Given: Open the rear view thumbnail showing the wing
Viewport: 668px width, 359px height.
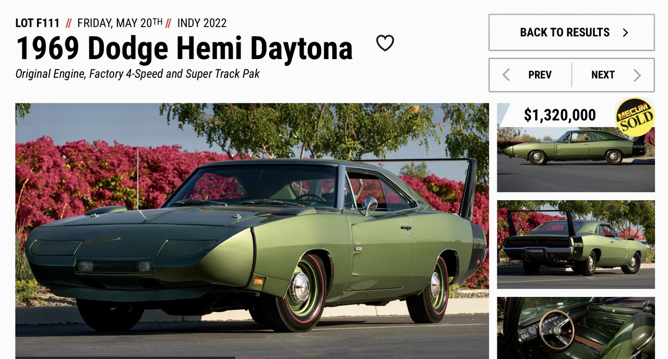Looking at the screenshot, I should [x=576, y=245].
